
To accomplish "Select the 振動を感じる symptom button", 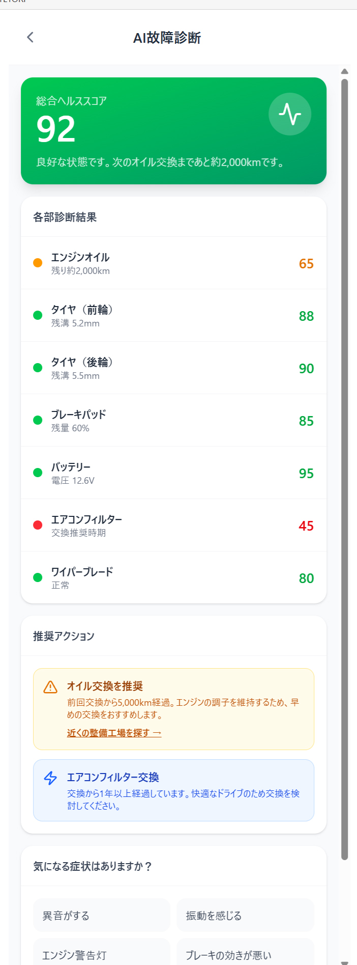I will (245, 916).
